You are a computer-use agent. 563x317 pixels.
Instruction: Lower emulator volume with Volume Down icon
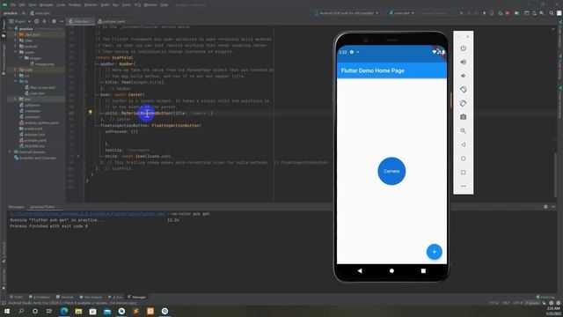pos(464,76)
